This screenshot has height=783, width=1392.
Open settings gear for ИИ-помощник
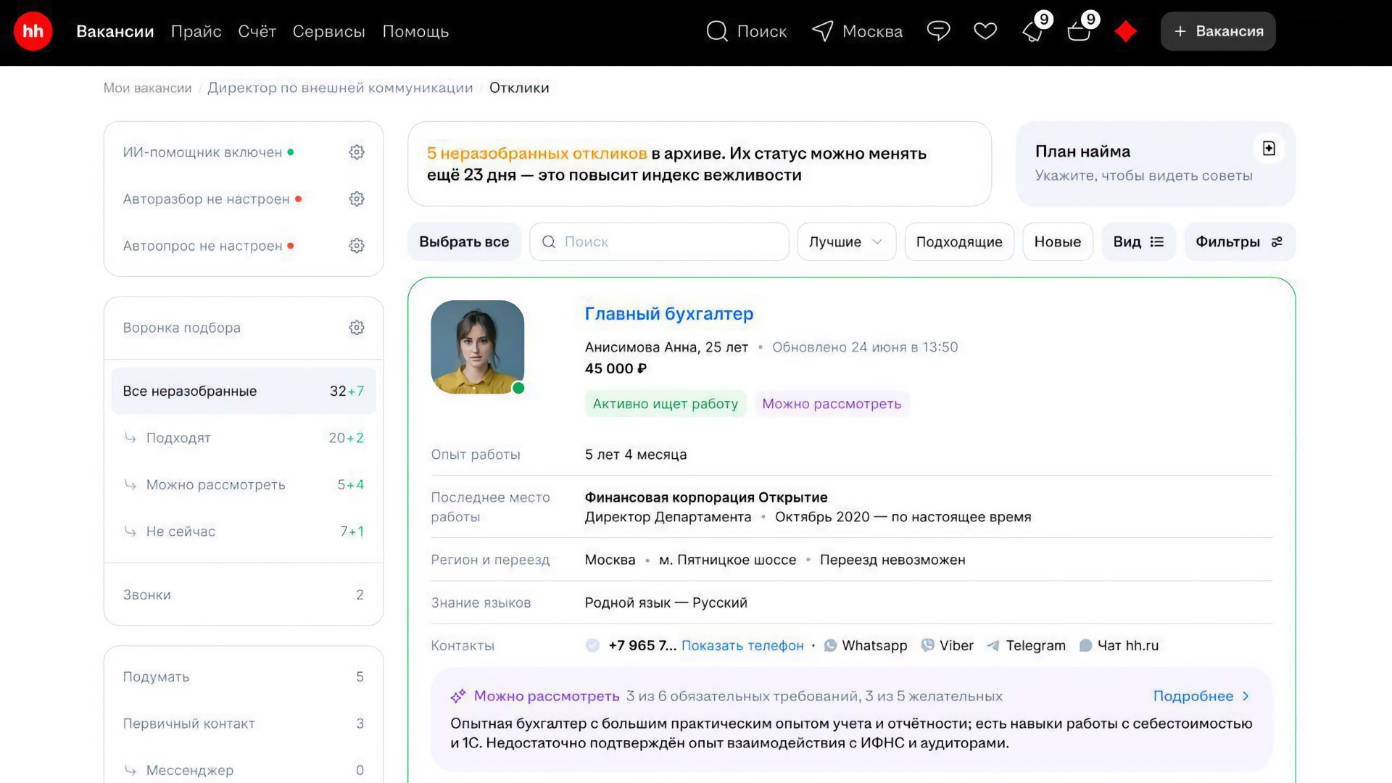tap(357, 152)
